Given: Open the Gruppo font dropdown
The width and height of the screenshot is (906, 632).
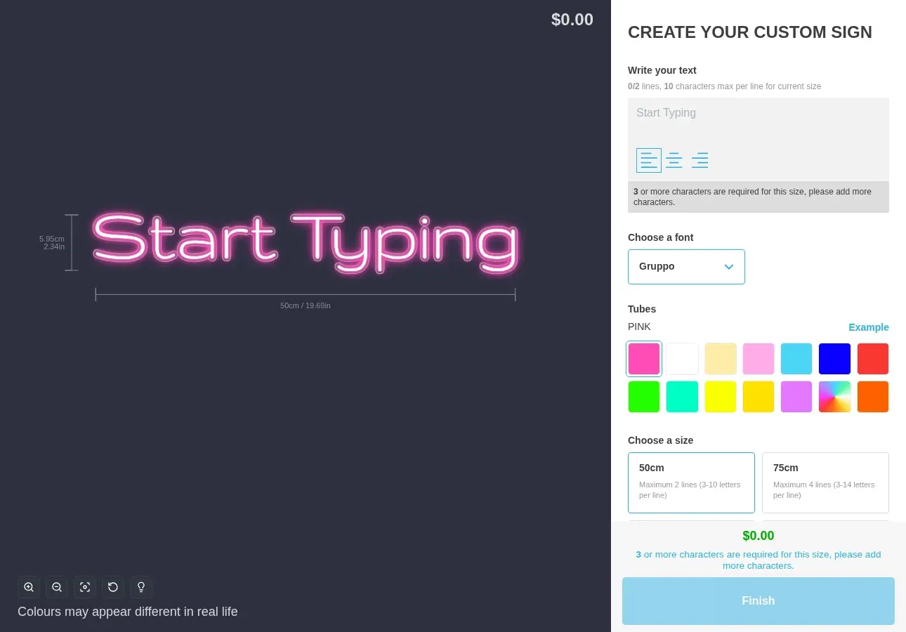Looking at the screenshot, I should tap(686, 267).
